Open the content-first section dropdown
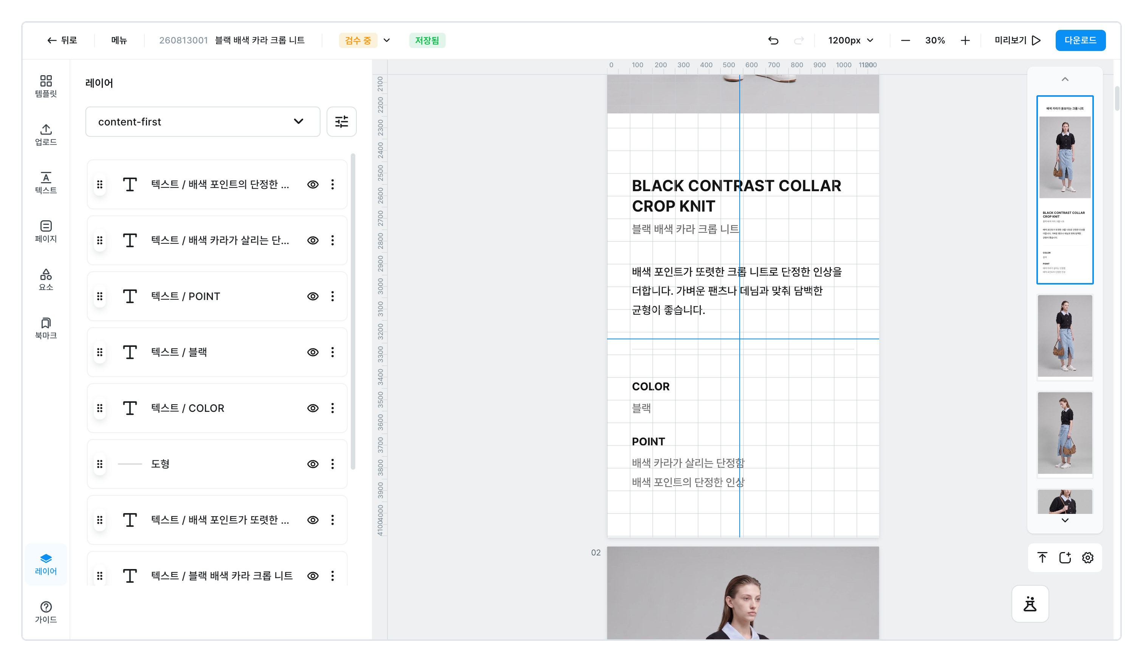The height and width of the screenshot is (662, 1143). (x=203, y=122)
